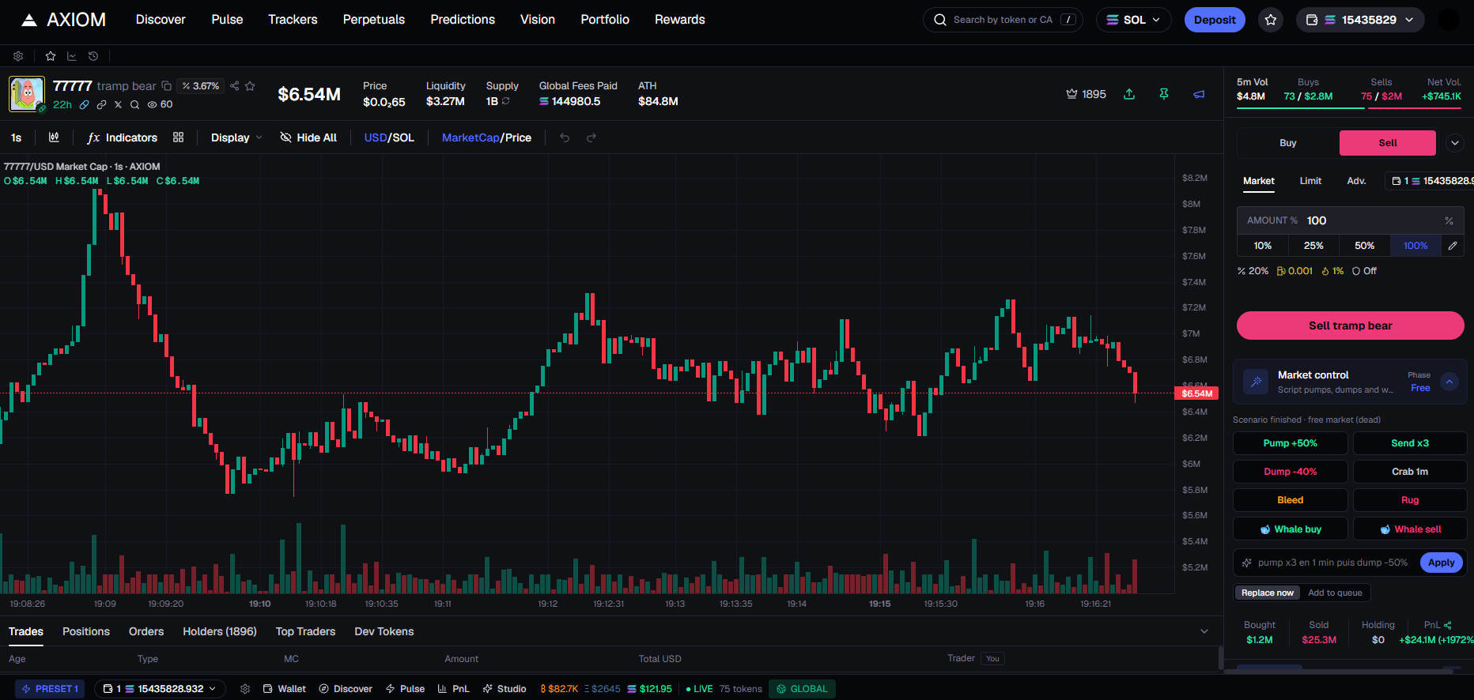Copy the tramp bear token address
The image size is (1474, 700).
pos(166,86)
